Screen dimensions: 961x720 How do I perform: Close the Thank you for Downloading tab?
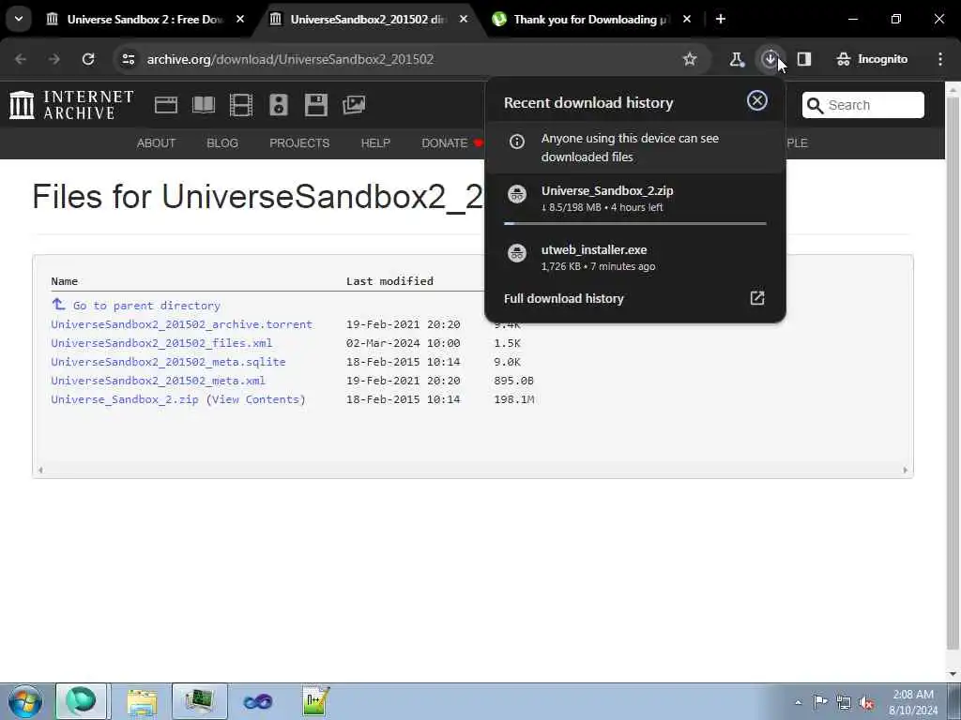tap(687, 19)
